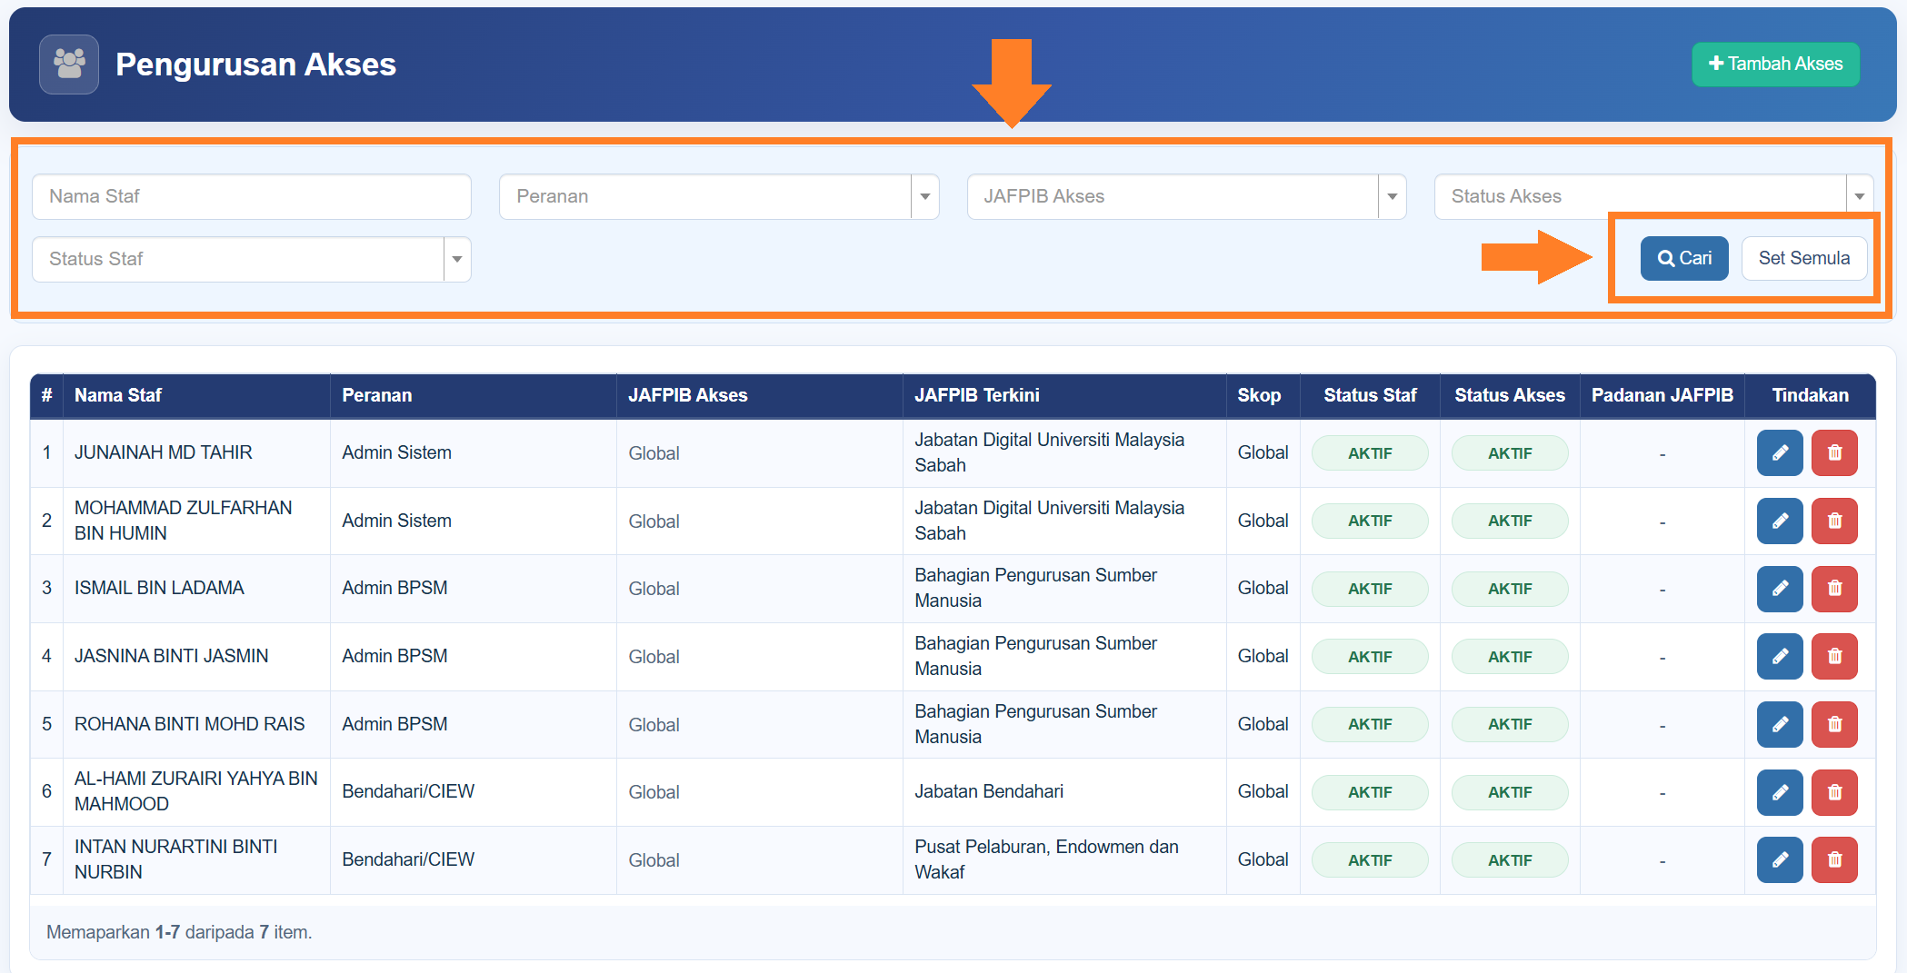Open the JAFPIB Akses filter dropdown
Image resolution: width=1907 pixels, height=973 pixels.
point(1186,196)
